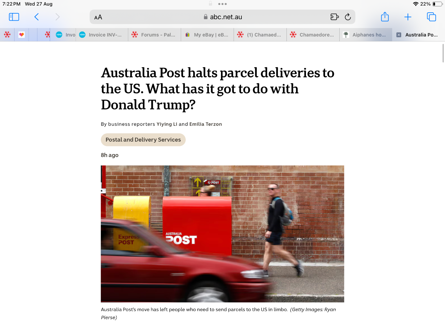The width and height of the screenshot is (445, 334).
Task: Reload the page with refresh icon
Action: point(348,17)
